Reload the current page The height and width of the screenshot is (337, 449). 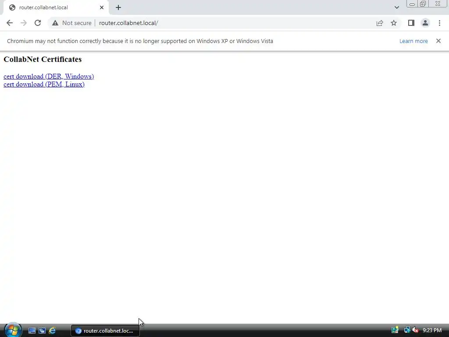click(38, 23)
